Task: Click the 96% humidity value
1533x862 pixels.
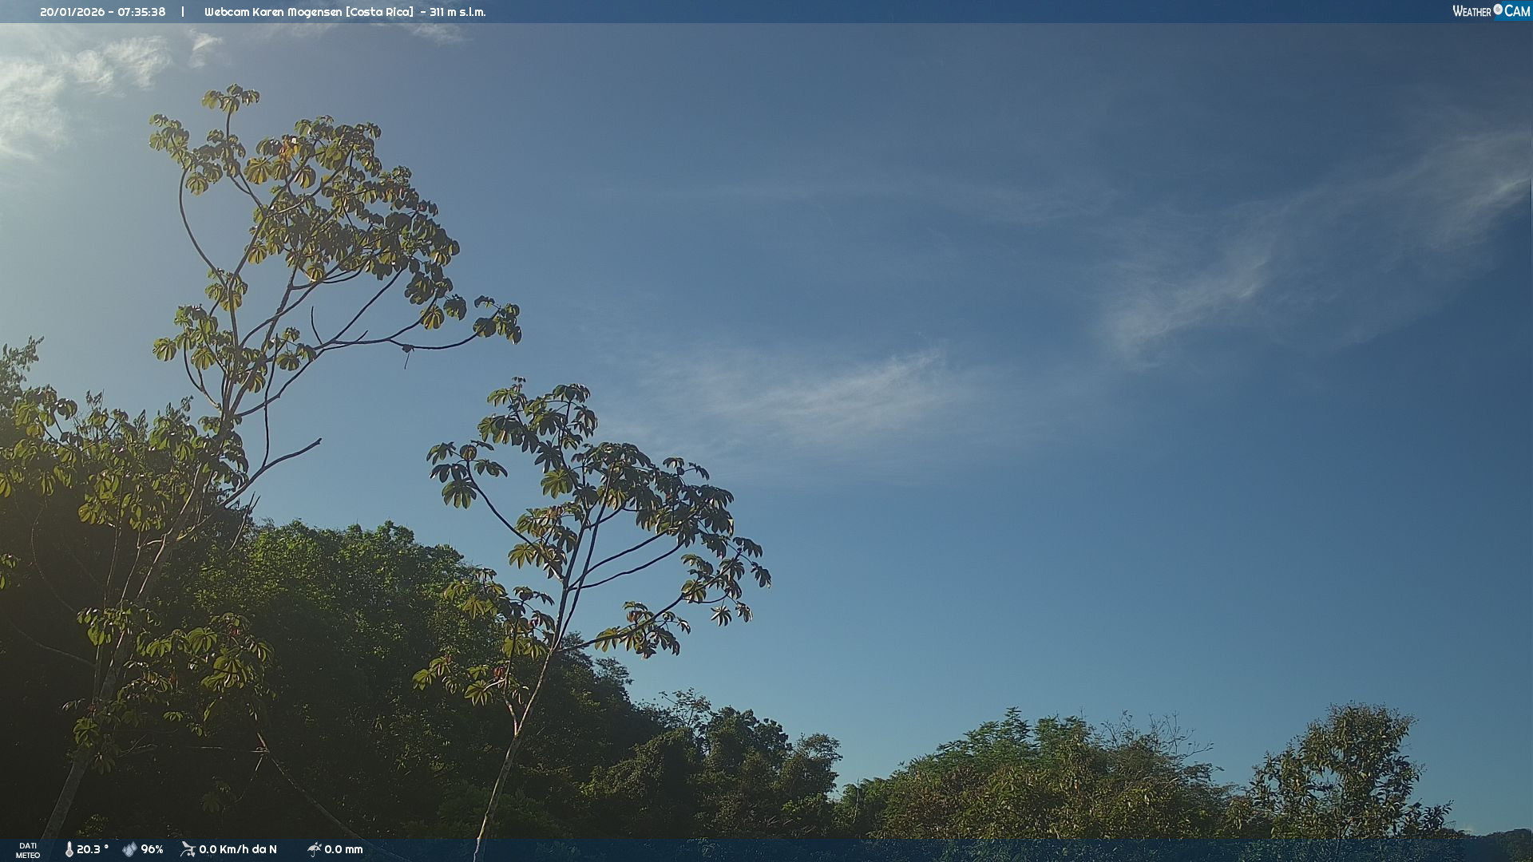Action: [x=152, y=849]
